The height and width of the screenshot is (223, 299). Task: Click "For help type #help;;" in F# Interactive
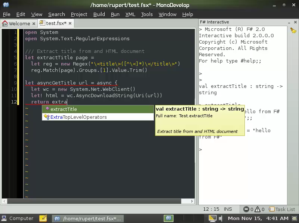[x=230, y=61]
